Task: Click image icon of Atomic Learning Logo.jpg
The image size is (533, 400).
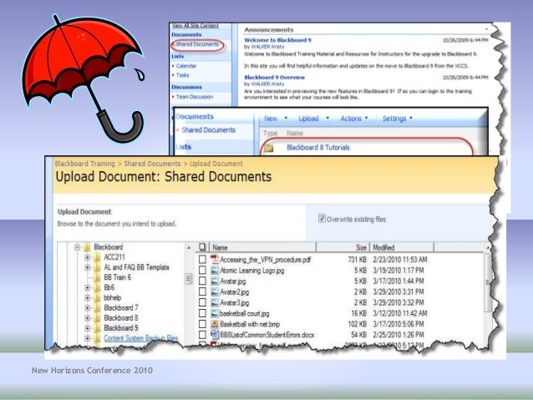Action: pos(215,271)
